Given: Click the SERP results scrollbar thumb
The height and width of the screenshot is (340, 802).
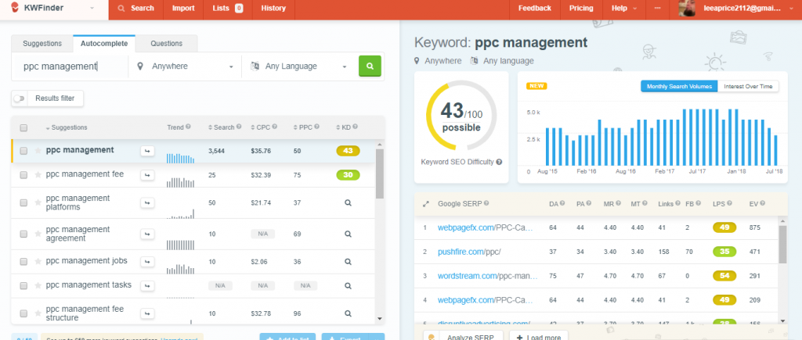Looking at the screenshot, I should coord(782,245).
